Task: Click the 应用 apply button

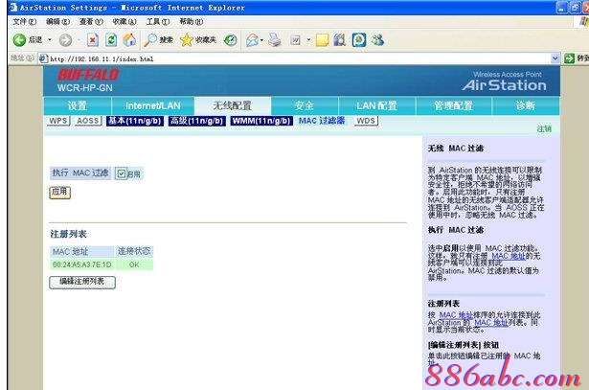Action: (x=59, y=193)
